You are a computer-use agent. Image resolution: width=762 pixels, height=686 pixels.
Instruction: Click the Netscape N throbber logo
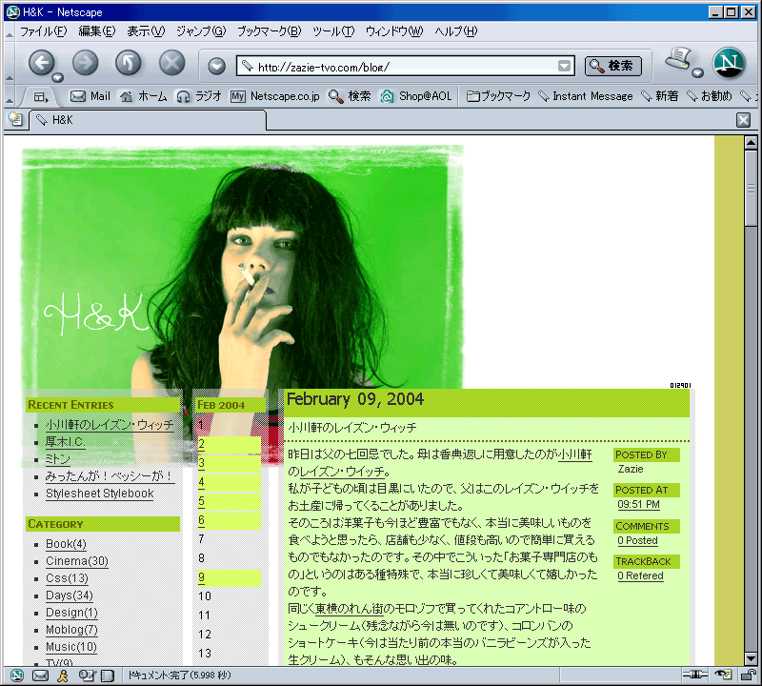(x=729, y=63)
